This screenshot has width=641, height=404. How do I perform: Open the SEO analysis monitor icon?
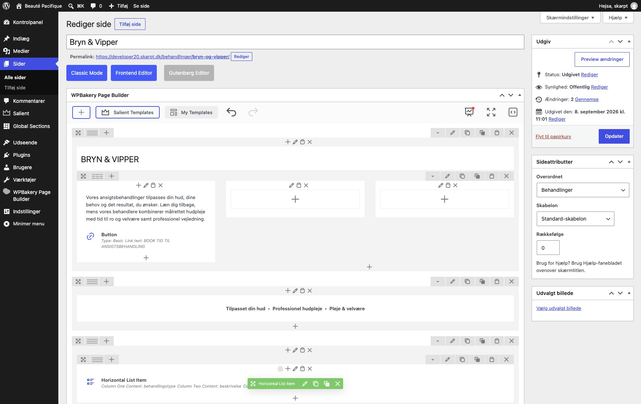(469, 112)
